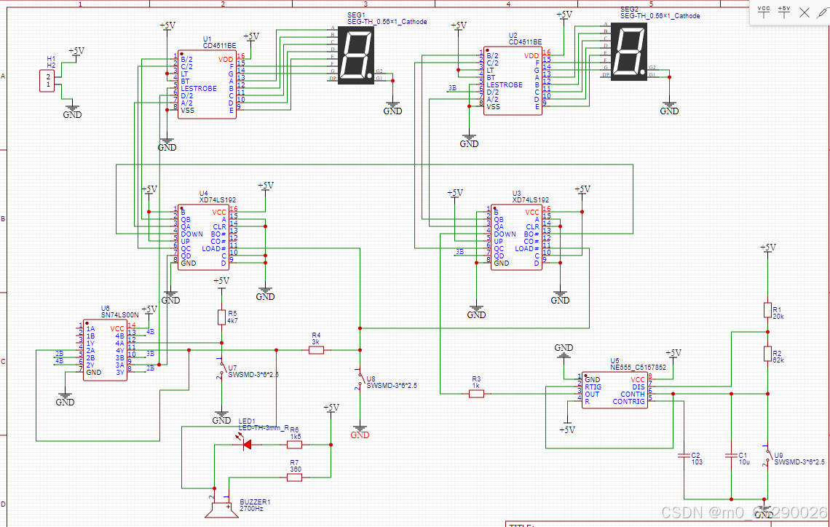Click the 'LED-TH-3mm_R' part name label

click(x=264, y=427)
